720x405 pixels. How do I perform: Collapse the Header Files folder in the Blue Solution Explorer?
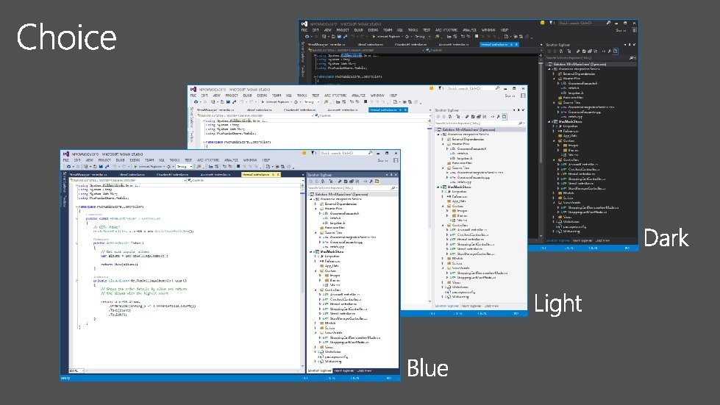(316, 208)
